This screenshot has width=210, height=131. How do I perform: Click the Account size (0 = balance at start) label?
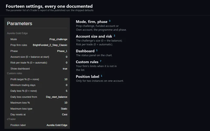30,57
